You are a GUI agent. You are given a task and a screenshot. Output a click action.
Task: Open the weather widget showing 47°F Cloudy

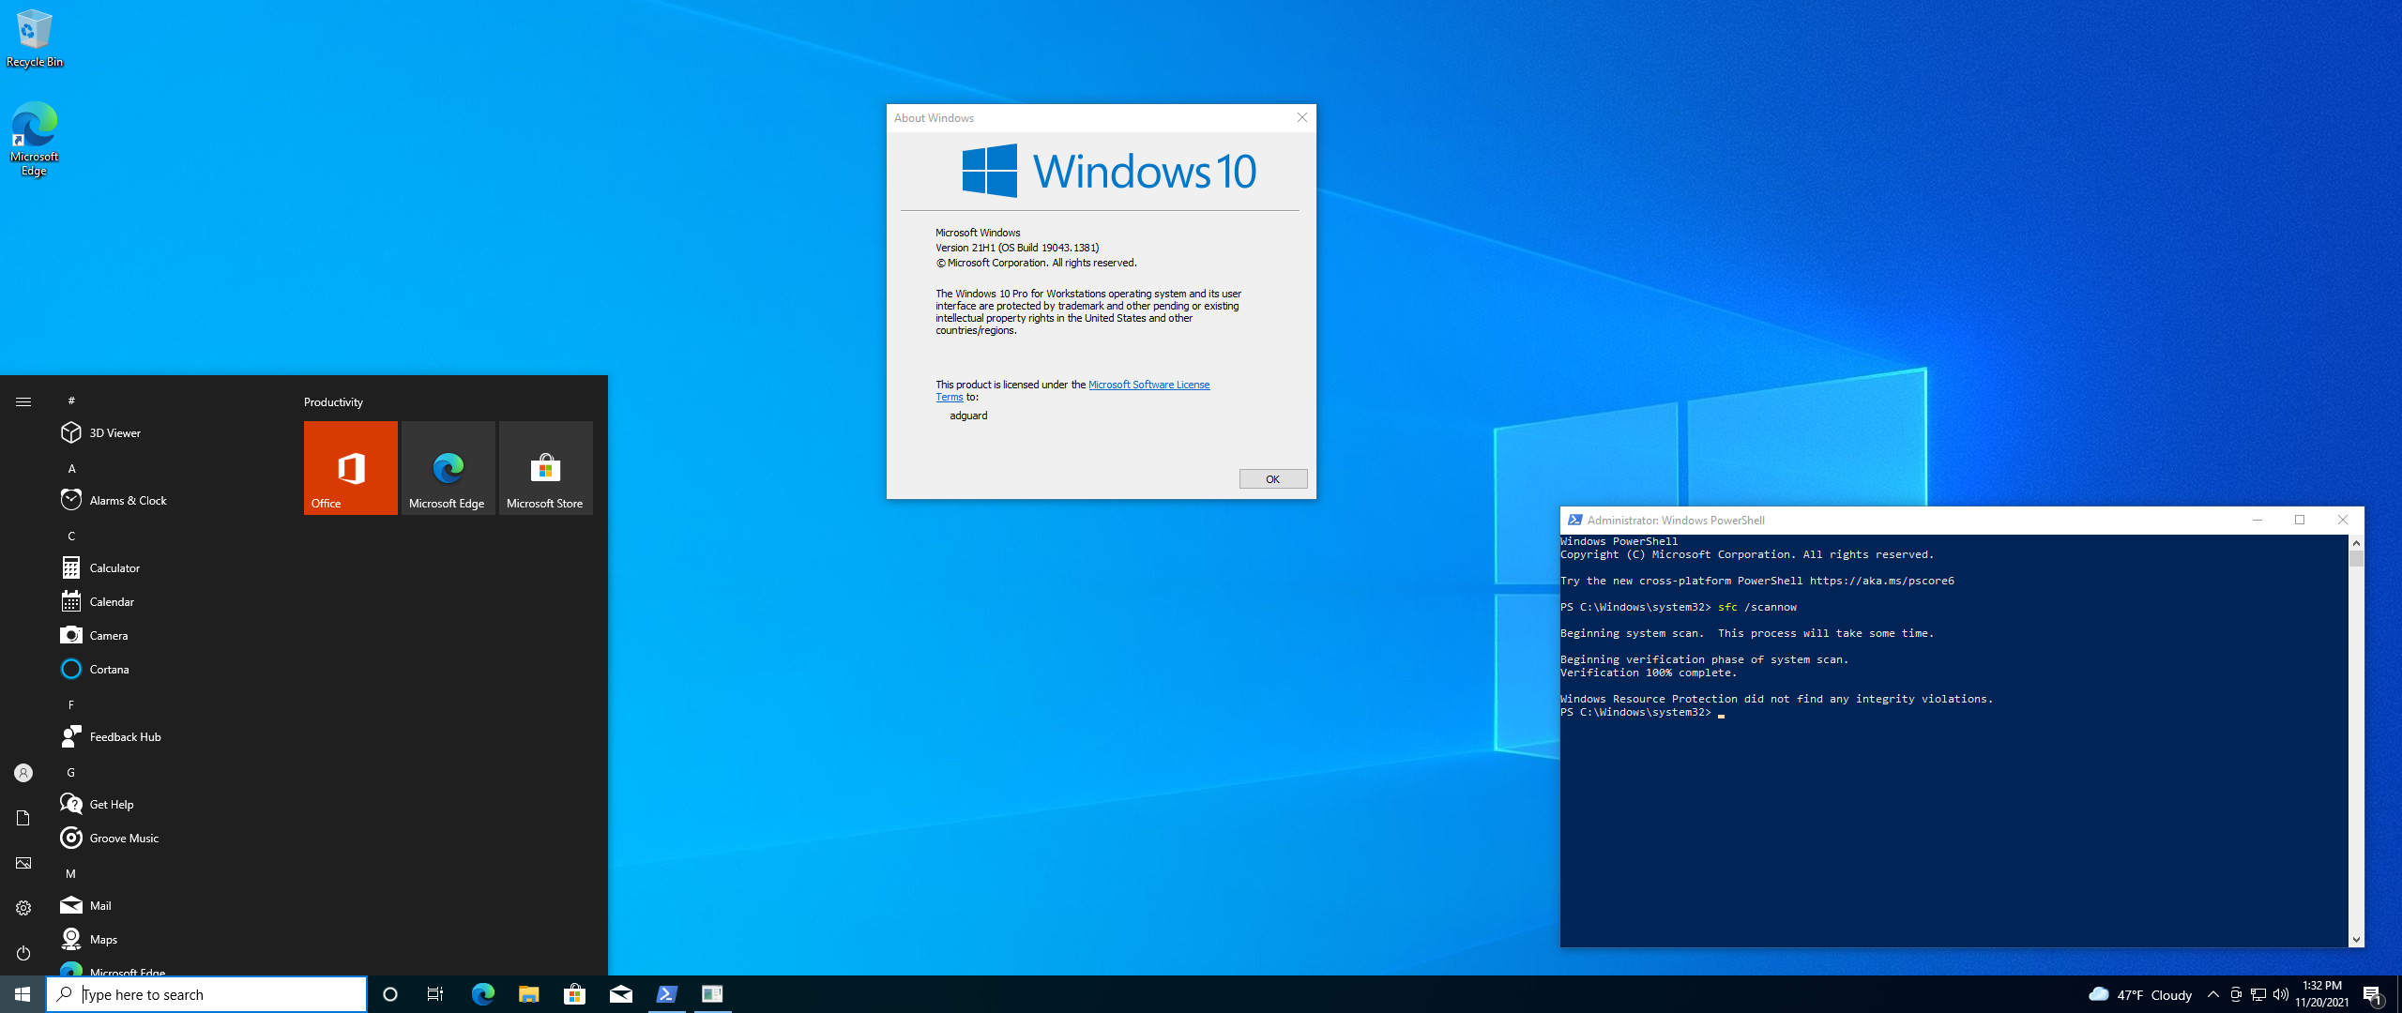pyautogui.click(x=2140, y=994)
